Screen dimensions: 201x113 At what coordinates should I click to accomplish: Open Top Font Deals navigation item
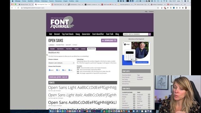[68, 34]
